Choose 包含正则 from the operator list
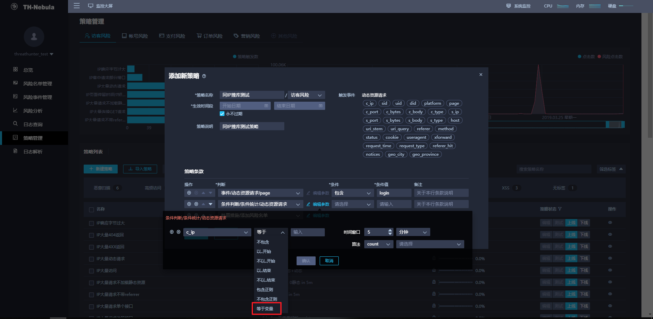Image resolution: width=653 pixels, height=319 pixels. click(x=265, y=290)
